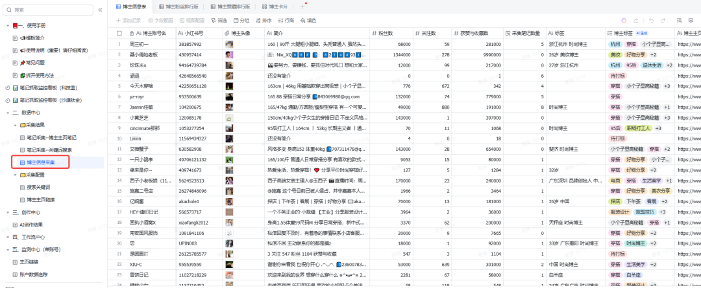Image resolution: width=701 pixels, height=288 pixels.
Task: Click the find-in-table search icon
Action: pos(679,21)
